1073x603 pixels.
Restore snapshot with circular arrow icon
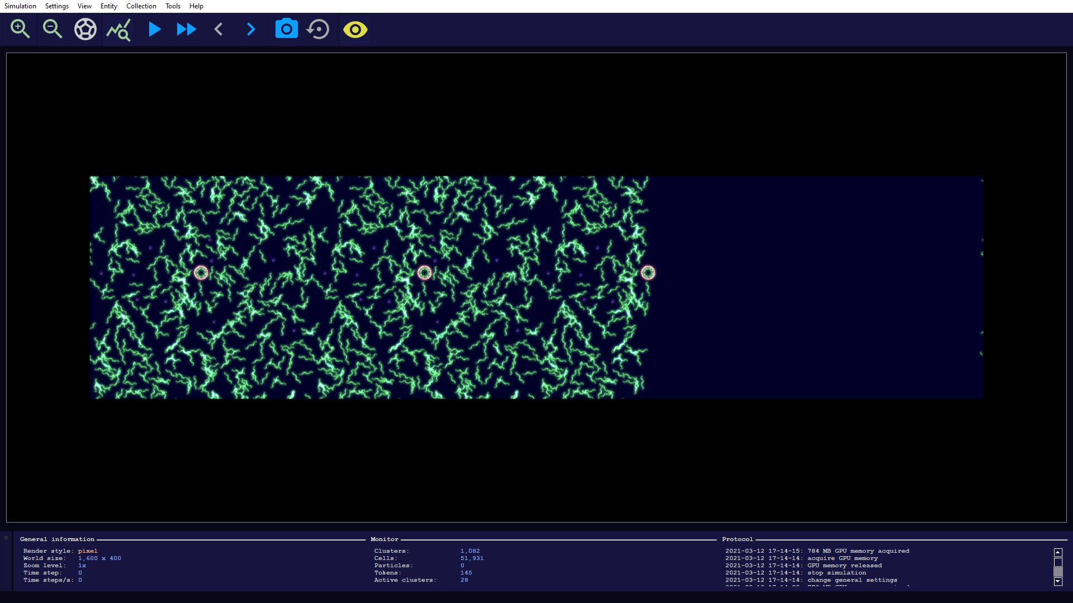pos(319,29)
